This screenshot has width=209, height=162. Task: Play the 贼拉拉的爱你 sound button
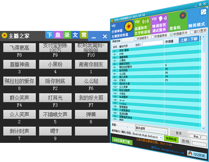[x=20, y=81]
